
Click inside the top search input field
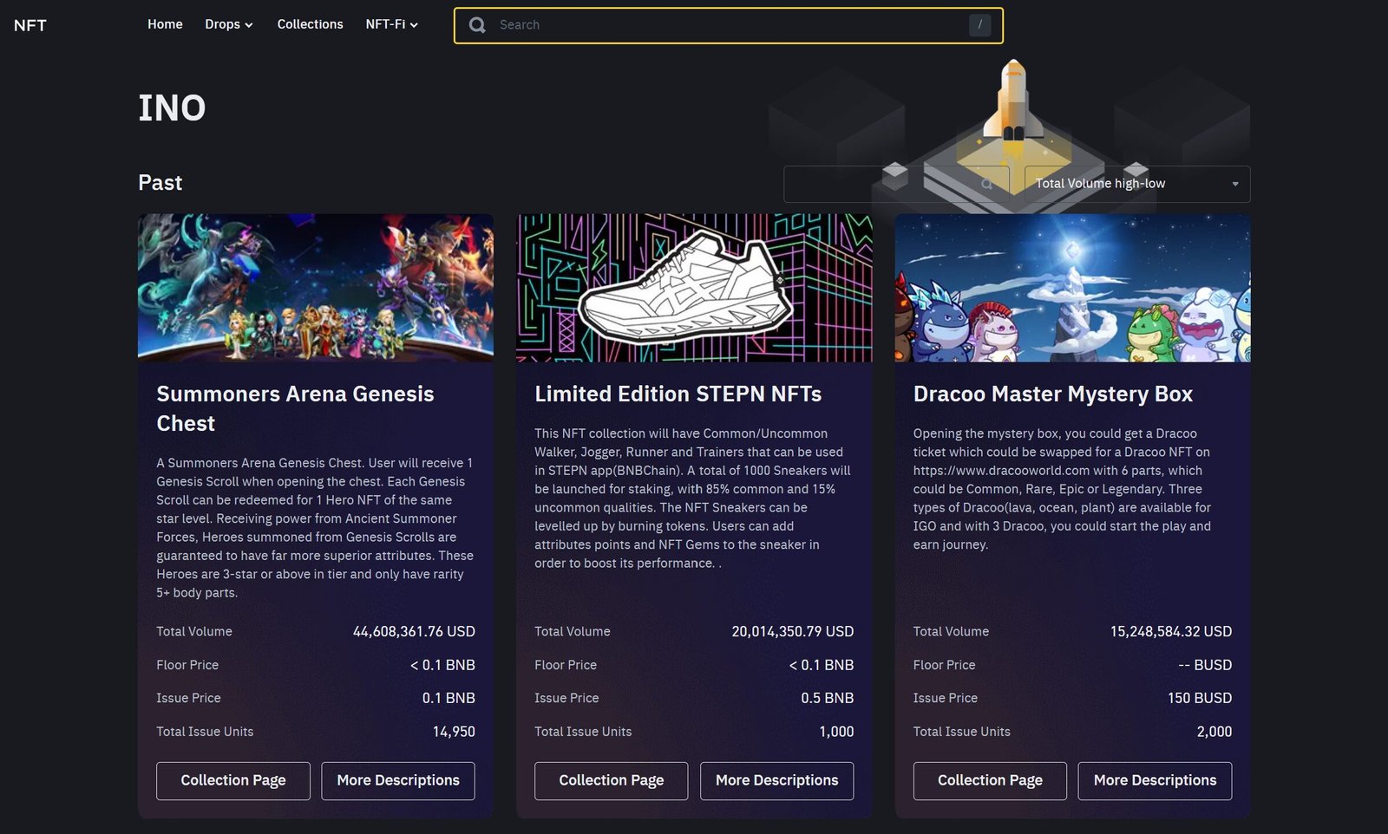coord(729,25)
